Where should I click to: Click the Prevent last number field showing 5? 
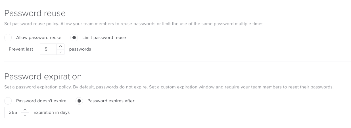(48, 49)
